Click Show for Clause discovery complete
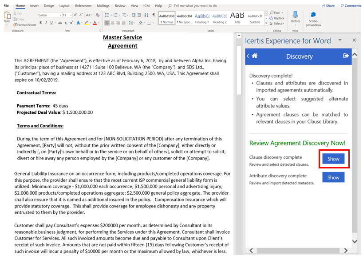 coord(333,159)
